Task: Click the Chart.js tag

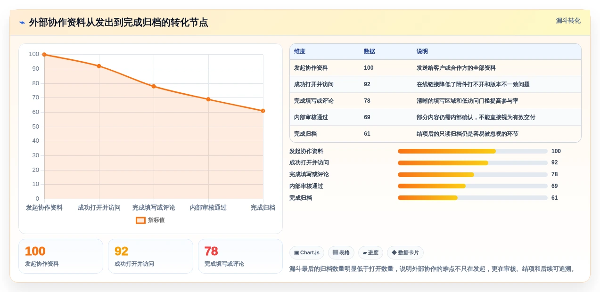Action: (x=307, y=253)
